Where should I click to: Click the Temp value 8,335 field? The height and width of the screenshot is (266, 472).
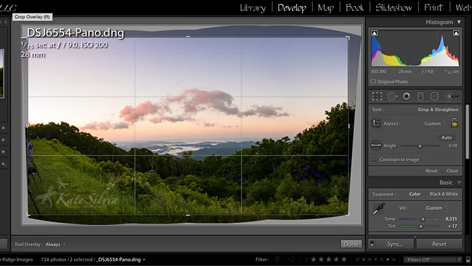pyautogui.click(x=451, y=219)
